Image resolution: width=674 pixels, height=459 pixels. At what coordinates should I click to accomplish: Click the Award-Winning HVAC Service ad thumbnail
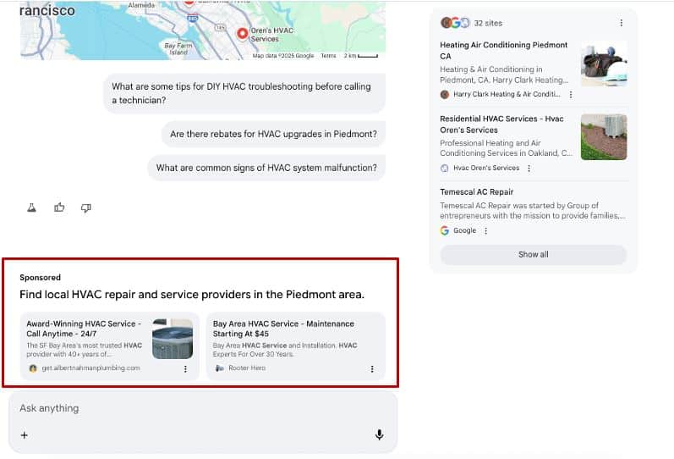173,339
